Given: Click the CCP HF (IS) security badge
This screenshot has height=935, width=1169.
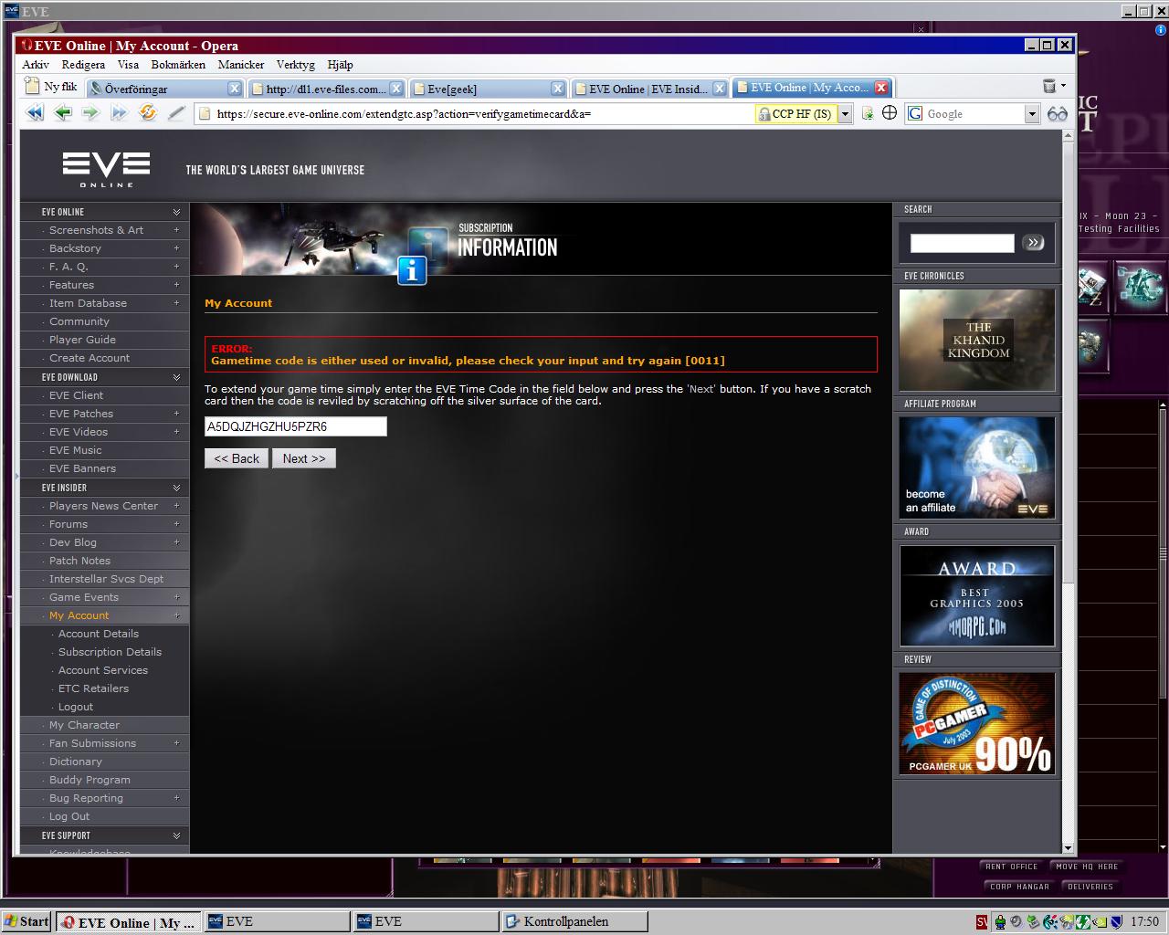Looking at the screenshot, I should 795,113.
